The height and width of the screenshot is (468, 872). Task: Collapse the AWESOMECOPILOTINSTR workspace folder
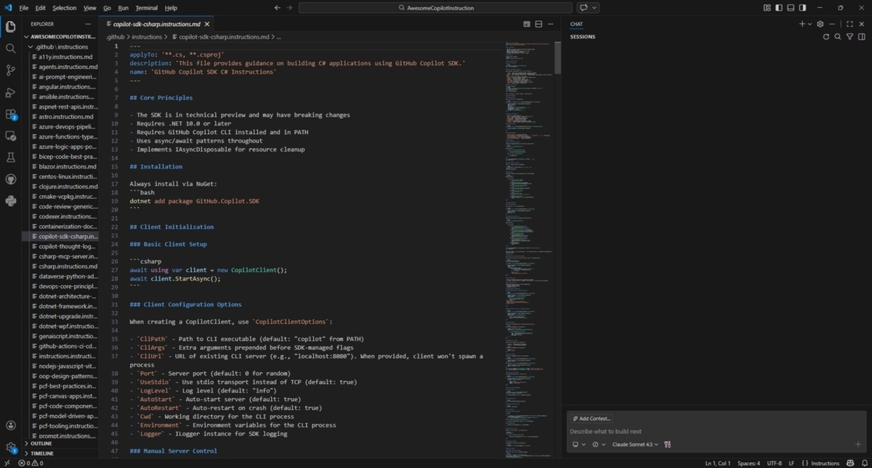[61, 37]
